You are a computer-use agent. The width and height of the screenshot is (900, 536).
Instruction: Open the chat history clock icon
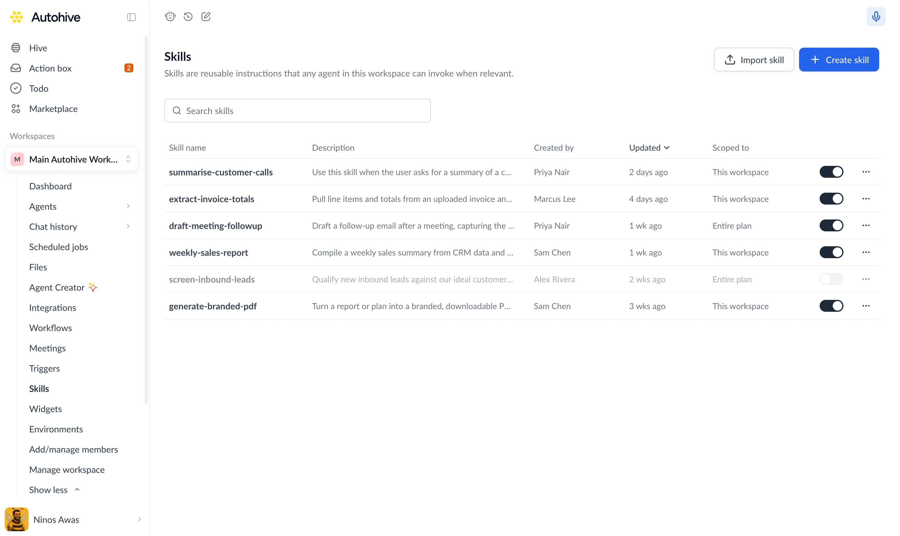[x=188, y=17]
